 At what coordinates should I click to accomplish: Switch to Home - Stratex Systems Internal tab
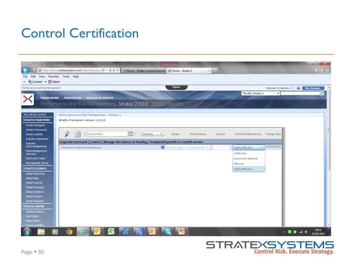144,71
